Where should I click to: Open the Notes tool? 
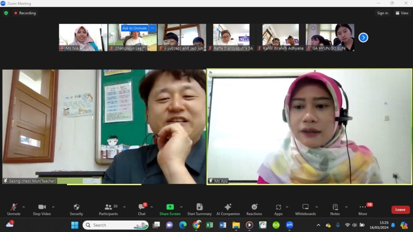[335, 209]
